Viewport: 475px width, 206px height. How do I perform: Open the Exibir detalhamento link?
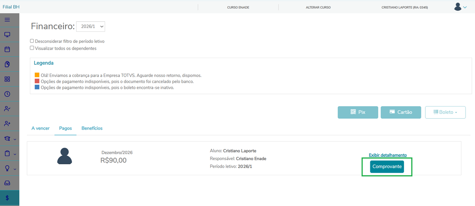[x=388, y=155]
